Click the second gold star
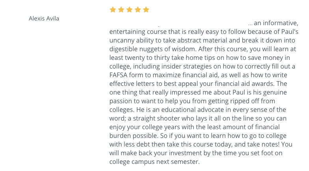The width and height of the screenshot is (309, 171). (121, 9)
